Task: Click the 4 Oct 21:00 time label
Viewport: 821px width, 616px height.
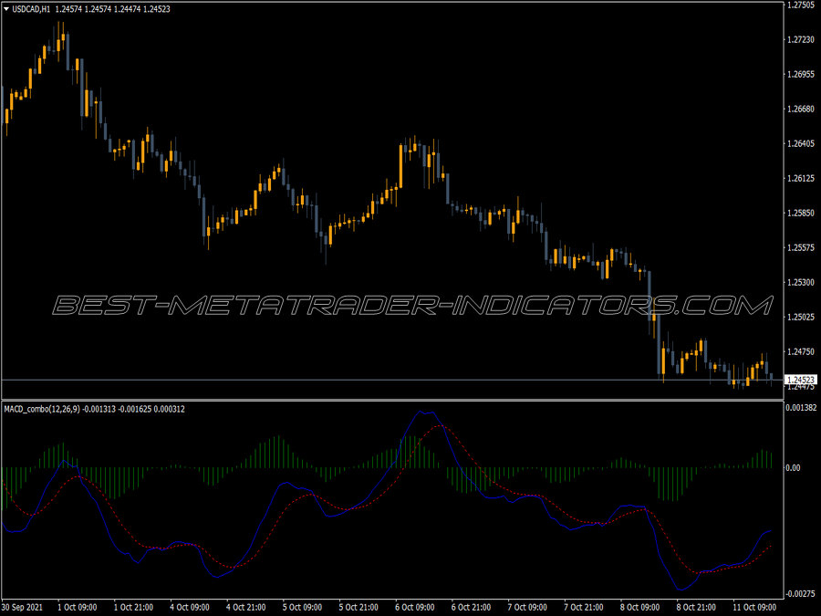Action: 246,607
